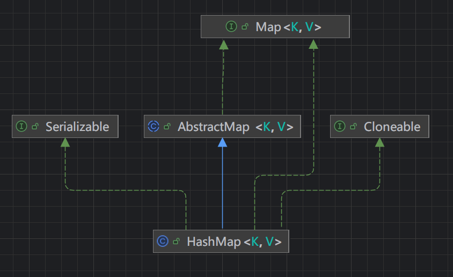Click the interface icon on the Map node
This screenshot has height=277, width=453.
[231, 27]
